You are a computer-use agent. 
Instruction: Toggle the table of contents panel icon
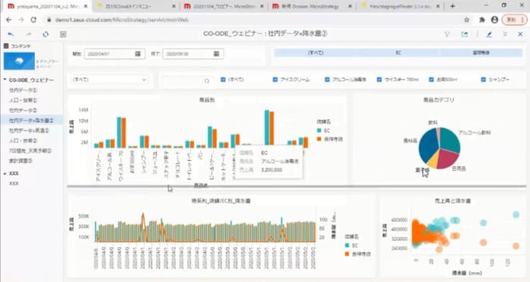pyautogui.click(x=63, y=34)
